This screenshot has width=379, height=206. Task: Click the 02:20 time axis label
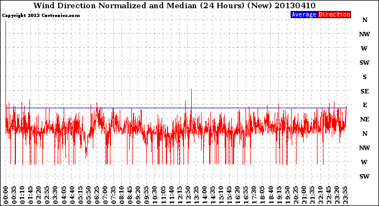39,195
